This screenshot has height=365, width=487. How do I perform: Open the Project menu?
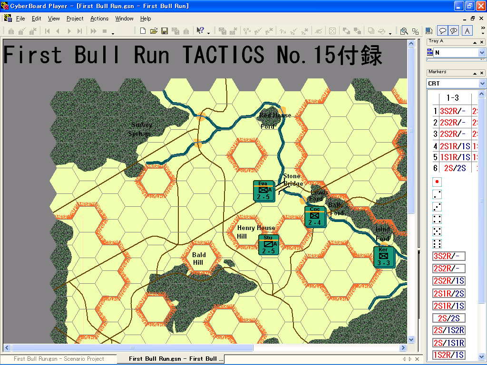coord(75,19)
